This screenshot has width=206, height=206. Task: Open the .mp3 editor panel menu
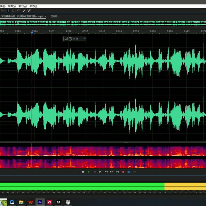[x=45, y=17]
